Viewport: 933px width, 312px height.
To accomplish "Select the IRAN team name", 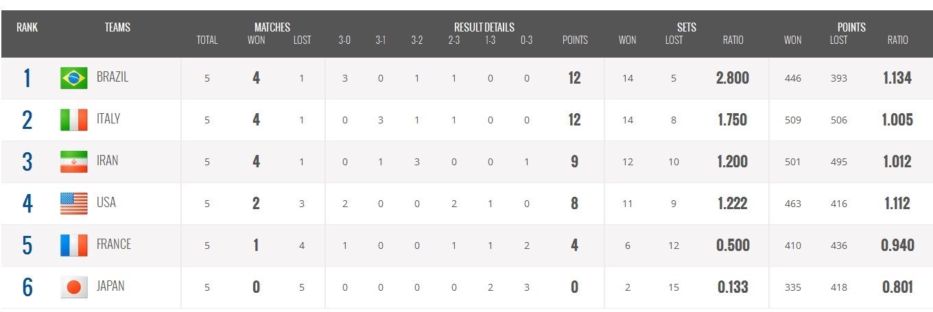I will pyautogui.click(x=108, y=160).
